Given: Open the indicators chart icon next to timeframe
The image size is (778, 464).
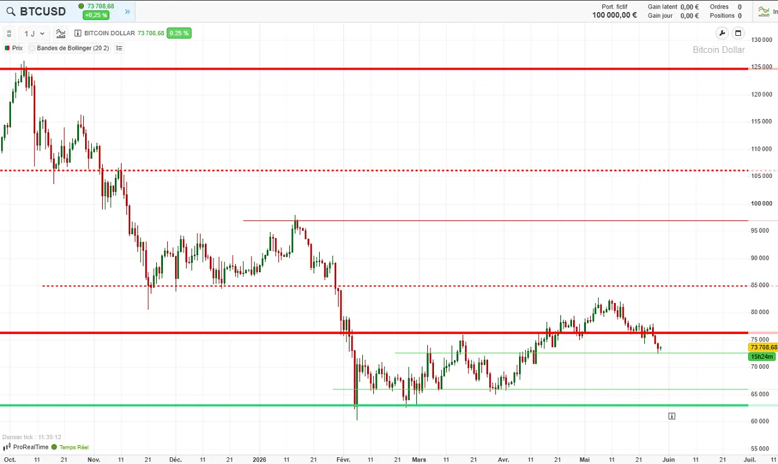Looking at the screenshot, I should click(61, 33).
